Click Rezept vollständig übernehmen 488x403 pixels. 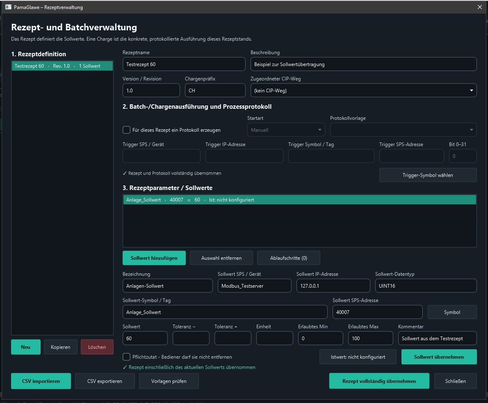379,381
